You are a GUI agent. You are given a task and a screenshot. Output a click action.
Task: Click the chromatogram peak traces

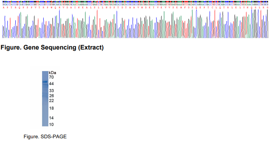(x=135, y=24)
